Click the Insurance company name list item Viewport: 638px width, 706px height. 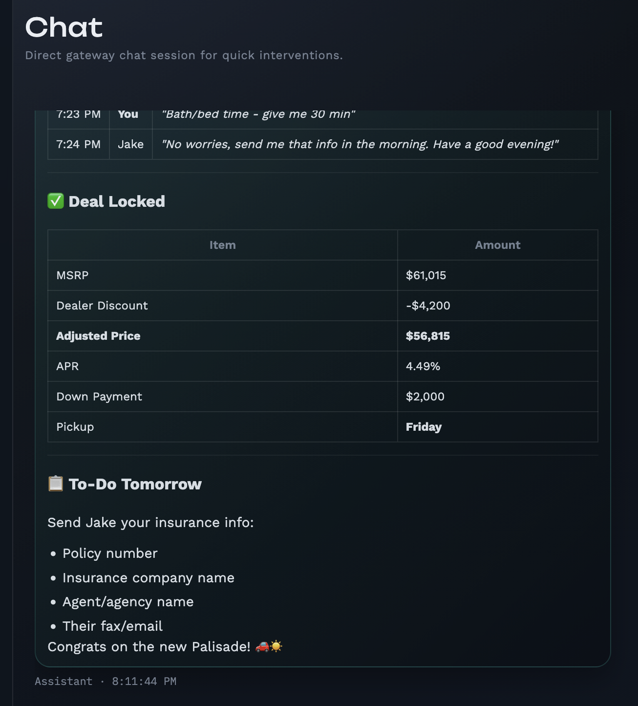pos(148,577)
